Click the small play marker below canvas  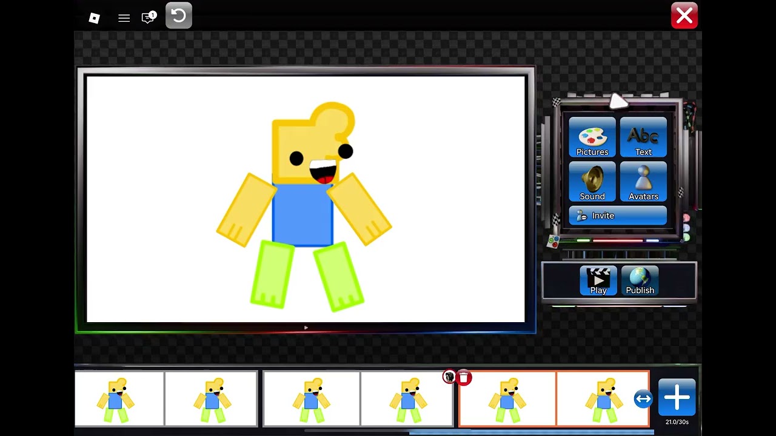306,328
